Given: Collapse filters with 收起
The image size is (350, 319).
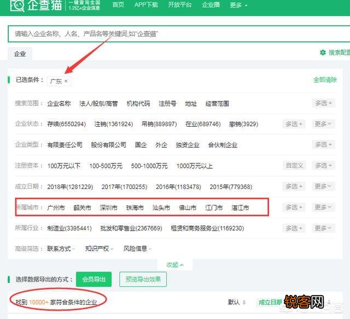Looking at the screenshot, I should 175,265.
